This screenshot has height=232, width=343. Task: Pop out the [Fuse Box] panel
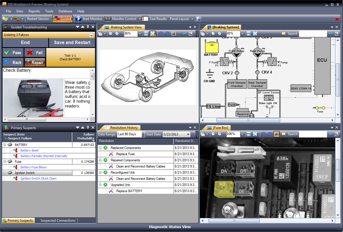point(337,134)
